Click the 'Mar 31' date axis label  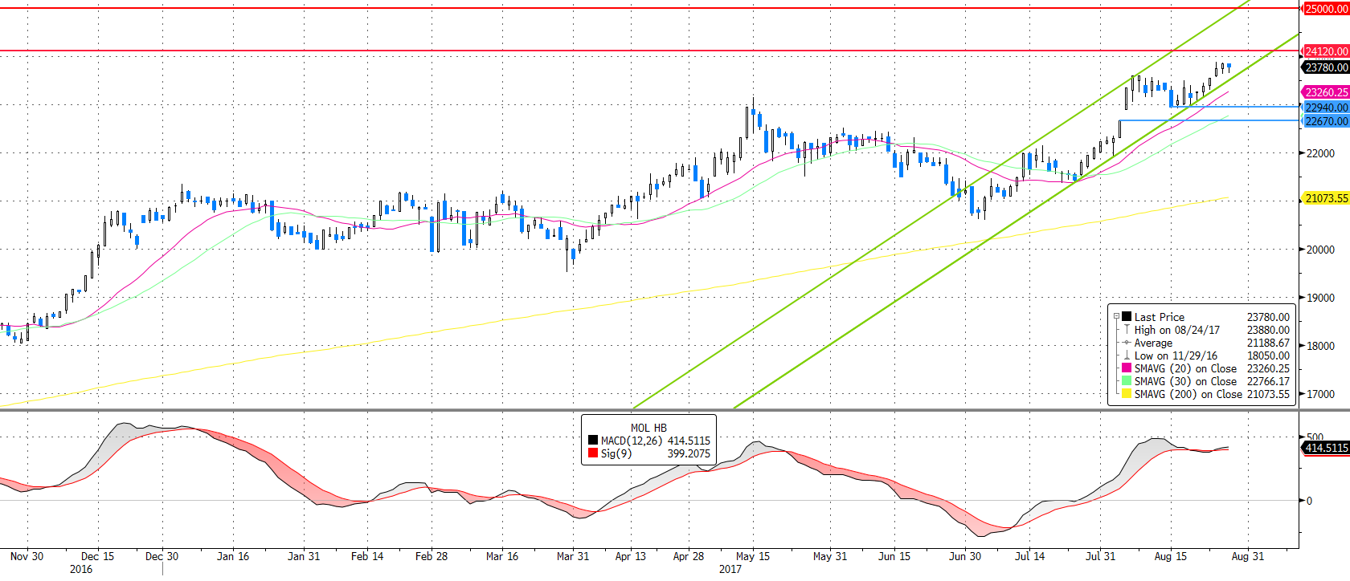573,556
